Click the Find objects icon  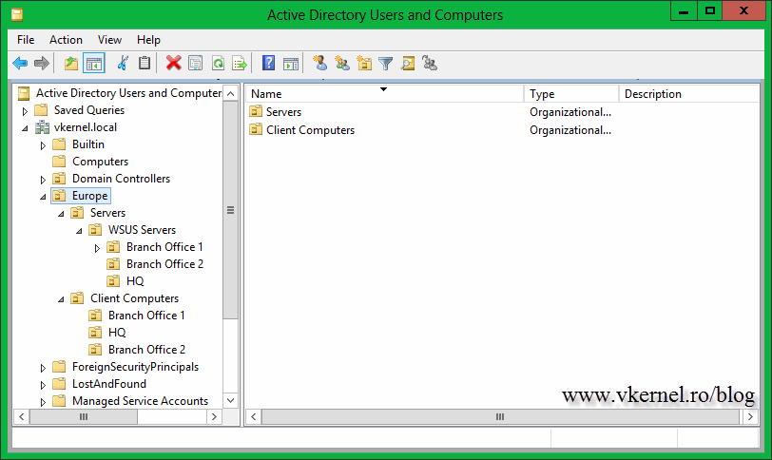coord(408,63)
